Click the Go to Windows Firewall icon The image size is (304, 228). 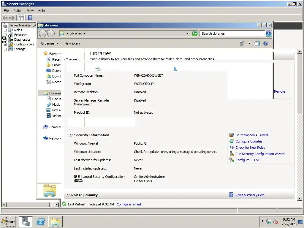click(232, 135)
